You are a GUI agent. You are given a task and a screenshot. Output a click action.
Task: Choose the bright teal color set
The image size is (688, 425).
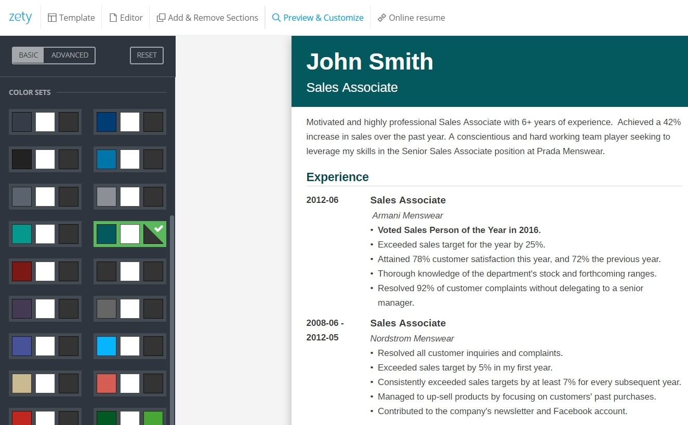45,234
